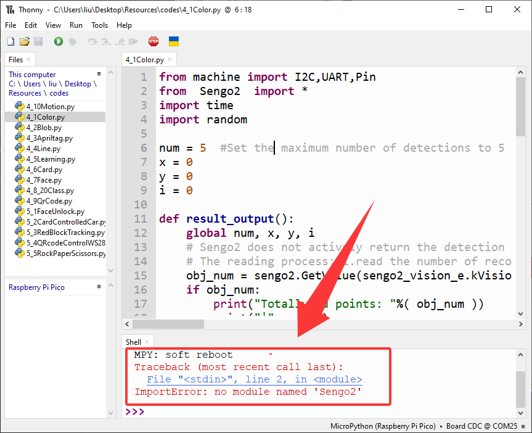Click Shell prompt input line
532x433 pixels.
coord(319,411)
